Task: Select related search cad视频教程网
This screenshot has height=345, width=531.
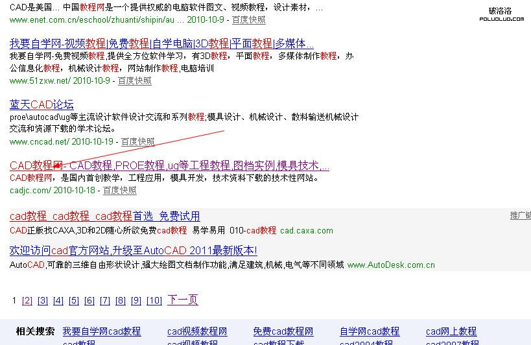Action: pos(197,332)
